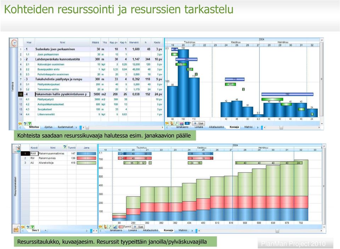Viewport: 340px width, 249px height.
Task: Click the Uusi button in the upper chart toolbar
Action: point(198,123)
